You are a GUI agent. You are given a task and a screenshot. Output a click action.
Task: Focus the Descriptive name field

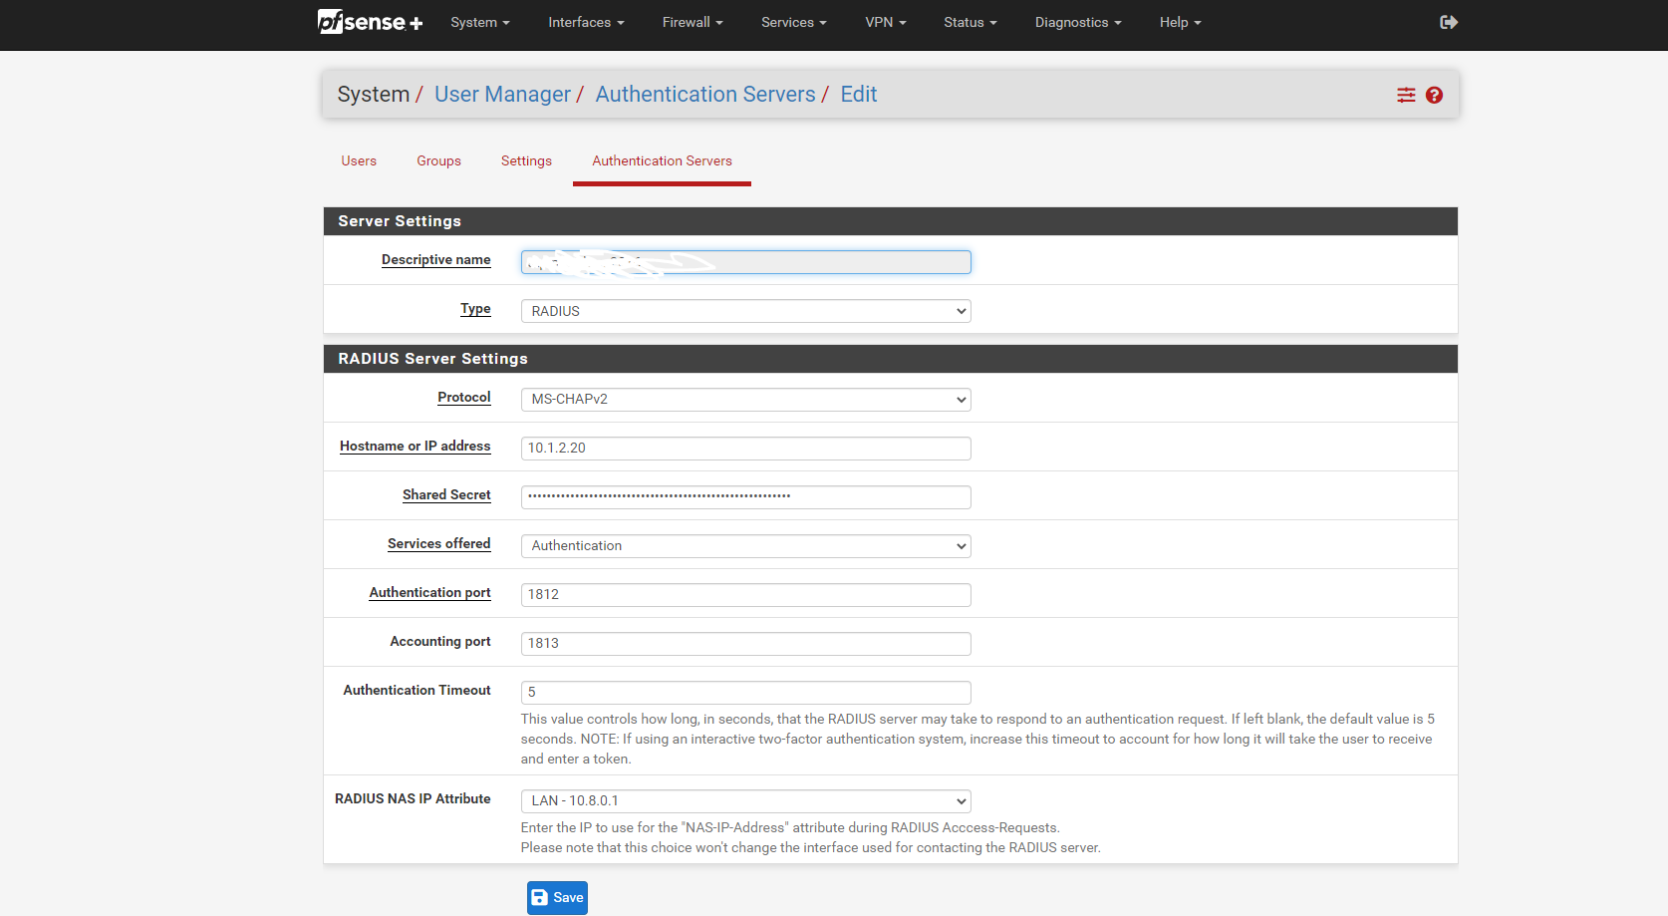(x=745, y=262)
